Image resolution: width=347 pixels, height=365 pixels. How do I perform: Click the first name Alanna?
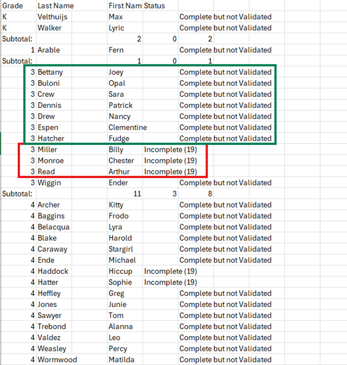[x=125, y=326]
